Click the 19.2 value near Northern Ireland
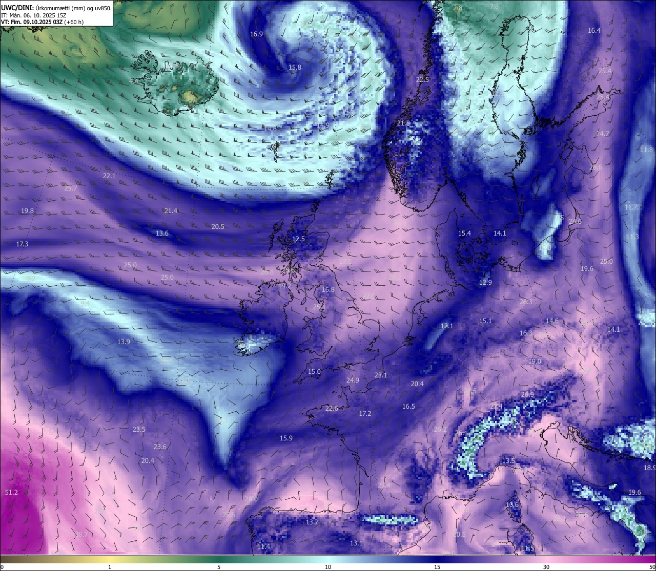The image size is (656, 571). (x=284, y=286)
